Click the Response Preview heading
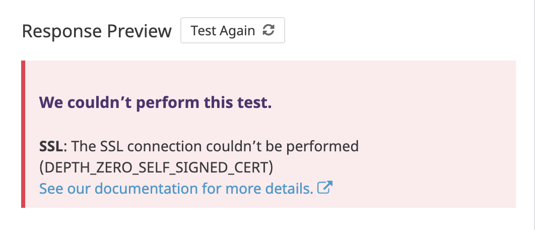 tap(97, 31)
